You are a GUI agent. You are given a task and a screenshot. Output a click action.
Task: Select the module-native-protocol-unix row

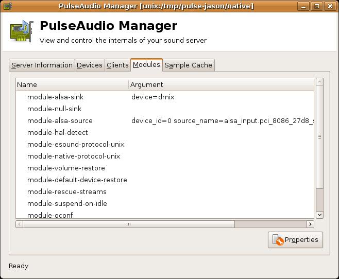[165, 156]
